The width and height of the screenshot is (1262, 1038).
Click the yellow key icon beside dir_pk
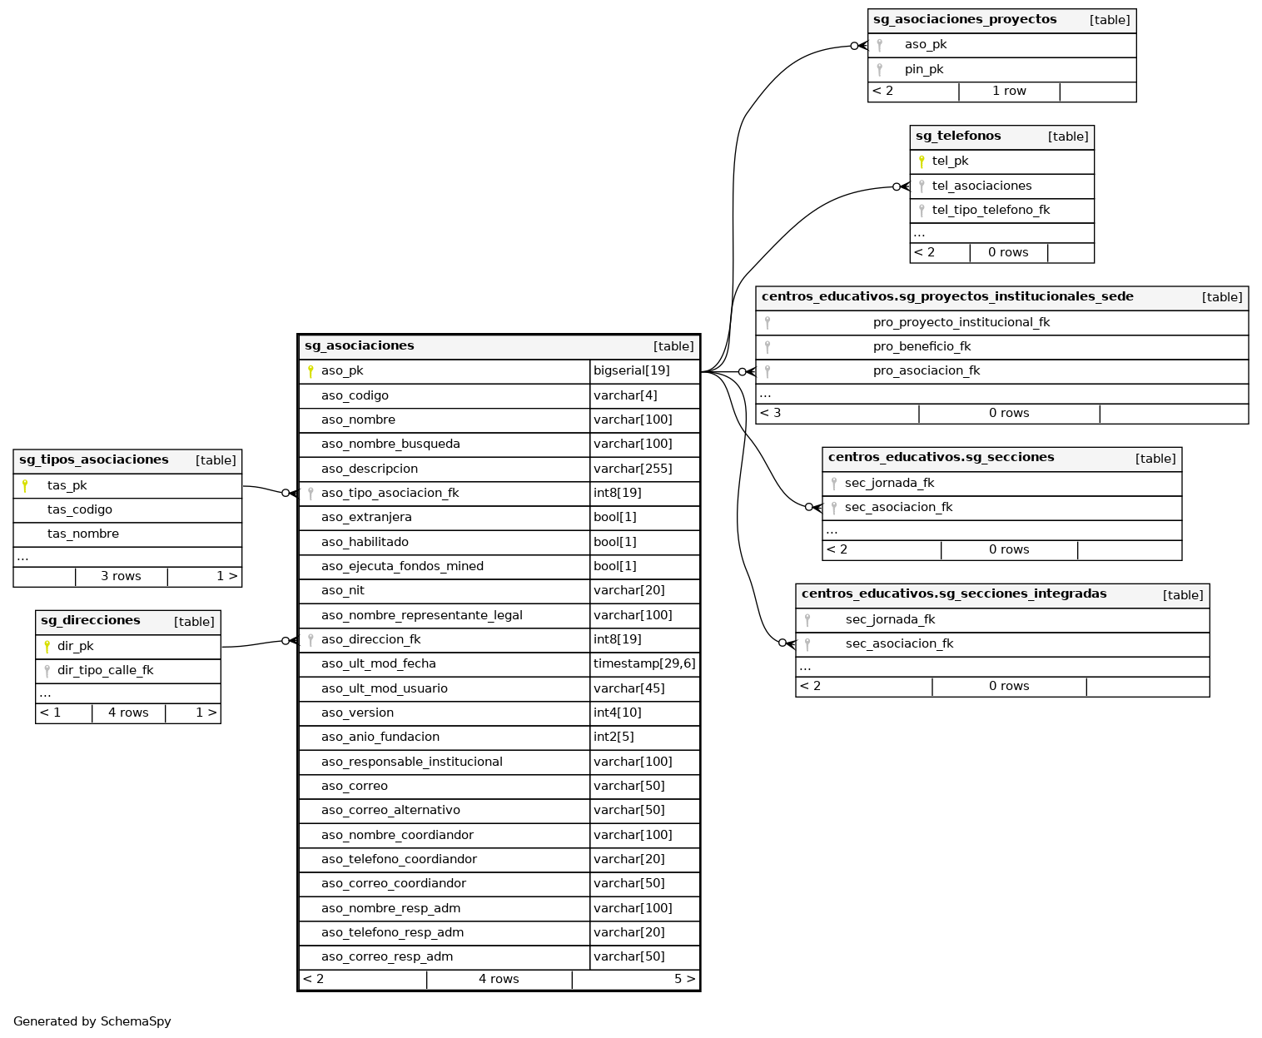click(x=47, y=647)
